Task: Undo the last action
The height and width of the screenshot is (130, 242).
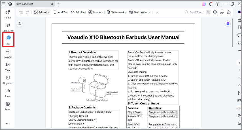Action: 21,12
